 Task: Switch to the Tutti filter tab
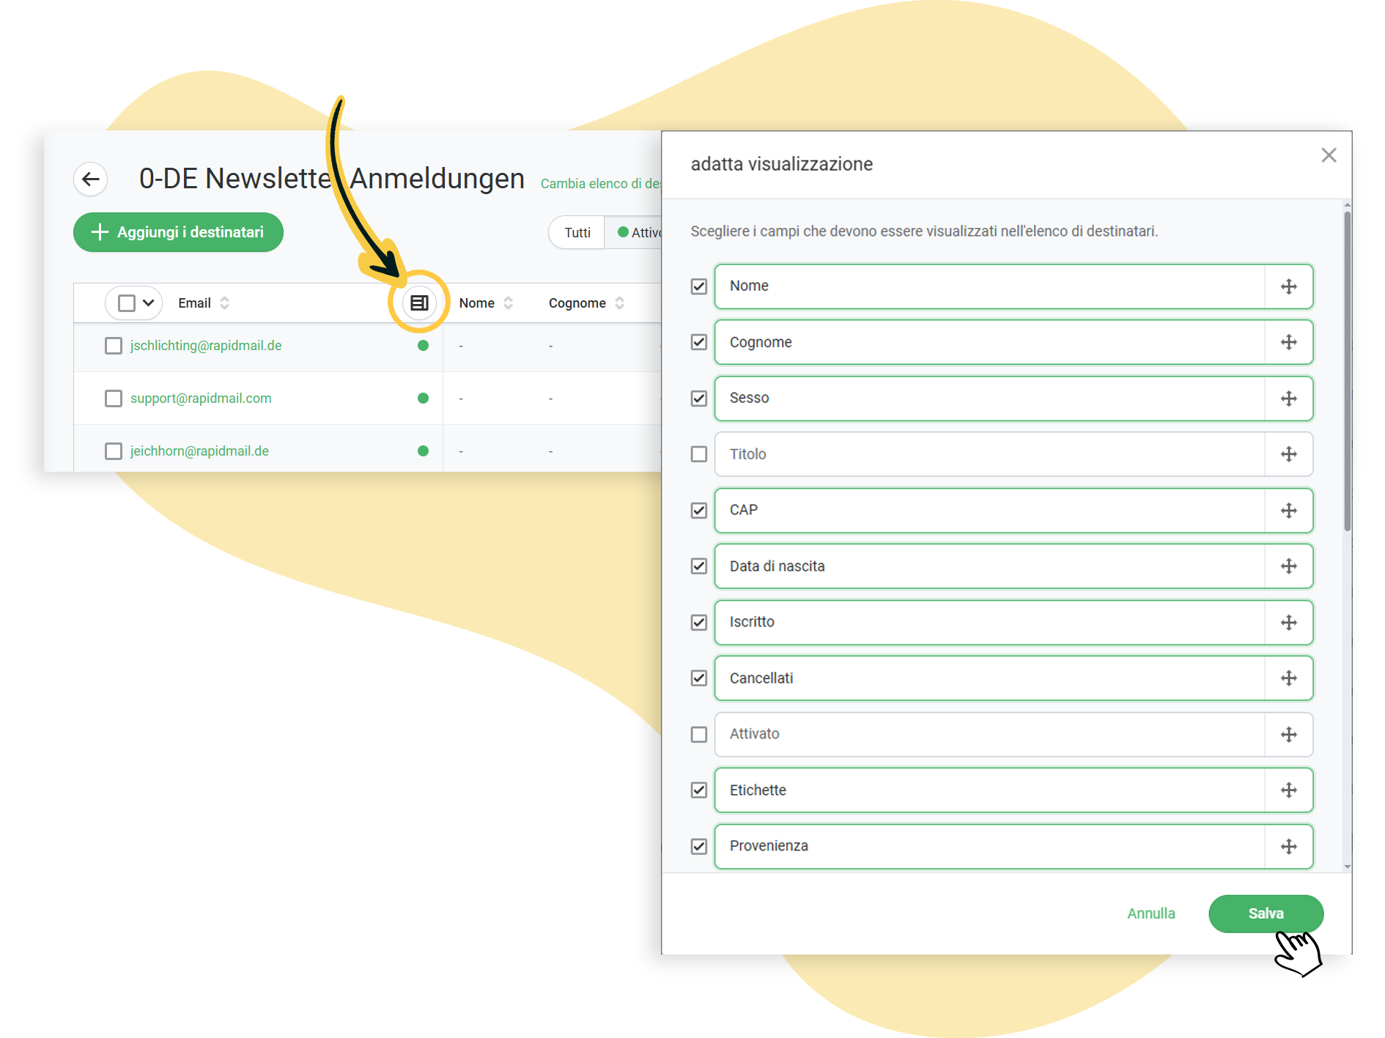(577, 232)
